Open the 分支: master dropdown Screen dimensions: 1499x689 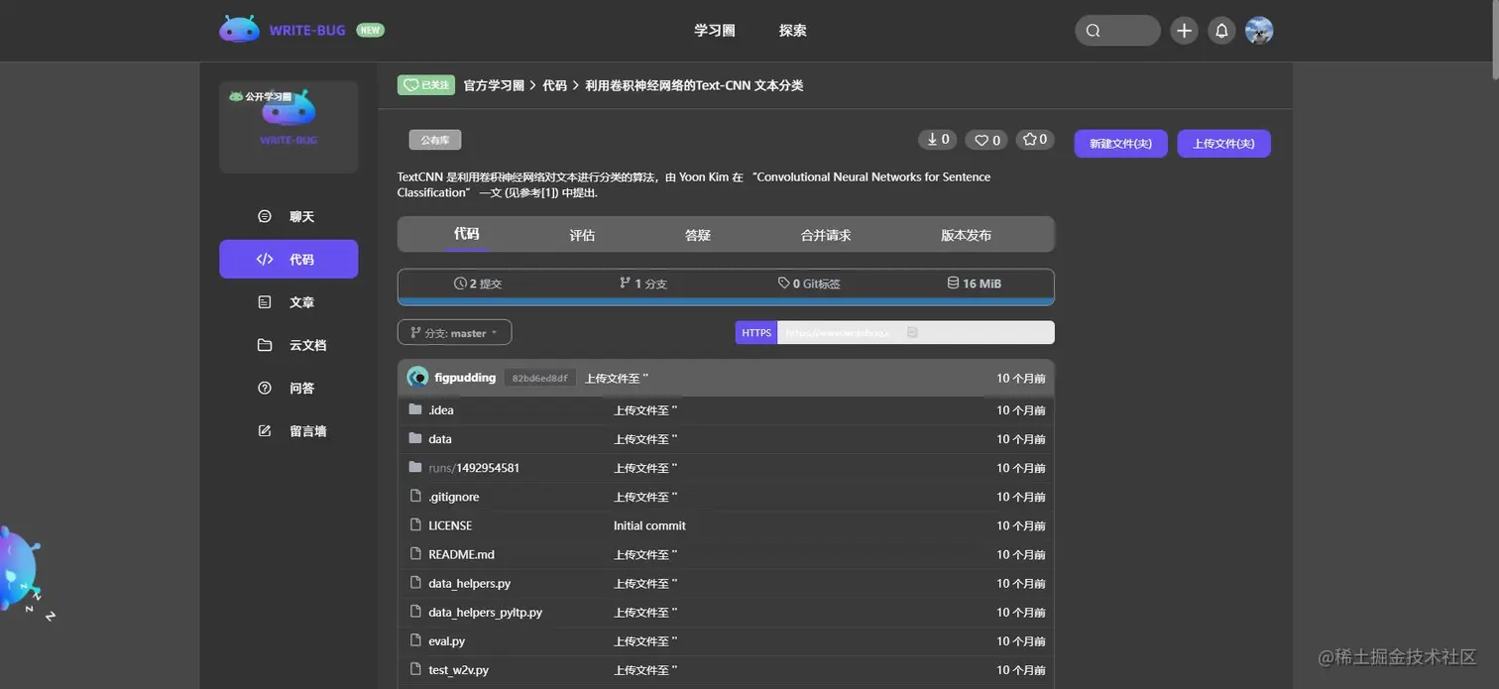(x=454, y=333)
